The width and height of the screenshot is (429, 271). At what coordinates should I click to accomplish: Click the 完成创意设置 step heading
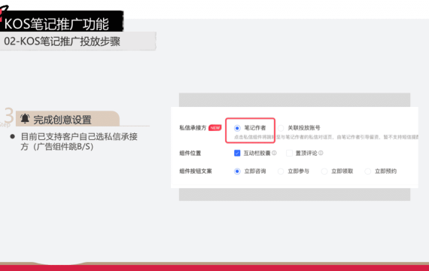62,120
